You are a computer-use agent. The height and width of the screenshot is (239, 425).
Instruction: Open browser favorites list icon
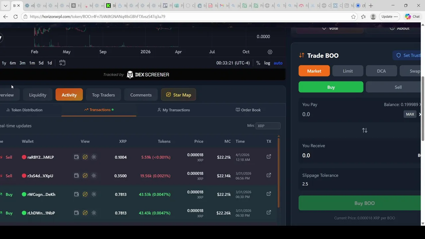(363, 17)
